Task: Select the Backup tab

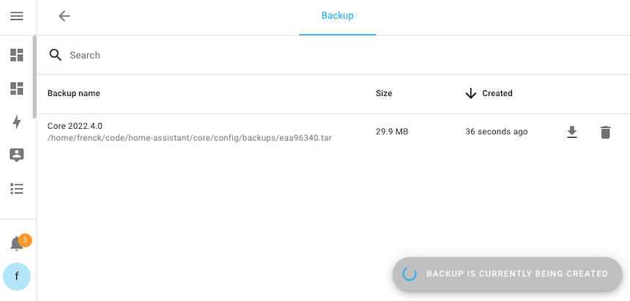Action: click(337, 16)
